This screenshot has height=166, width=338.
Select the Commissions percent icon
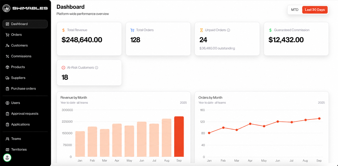tap(7, 56)
